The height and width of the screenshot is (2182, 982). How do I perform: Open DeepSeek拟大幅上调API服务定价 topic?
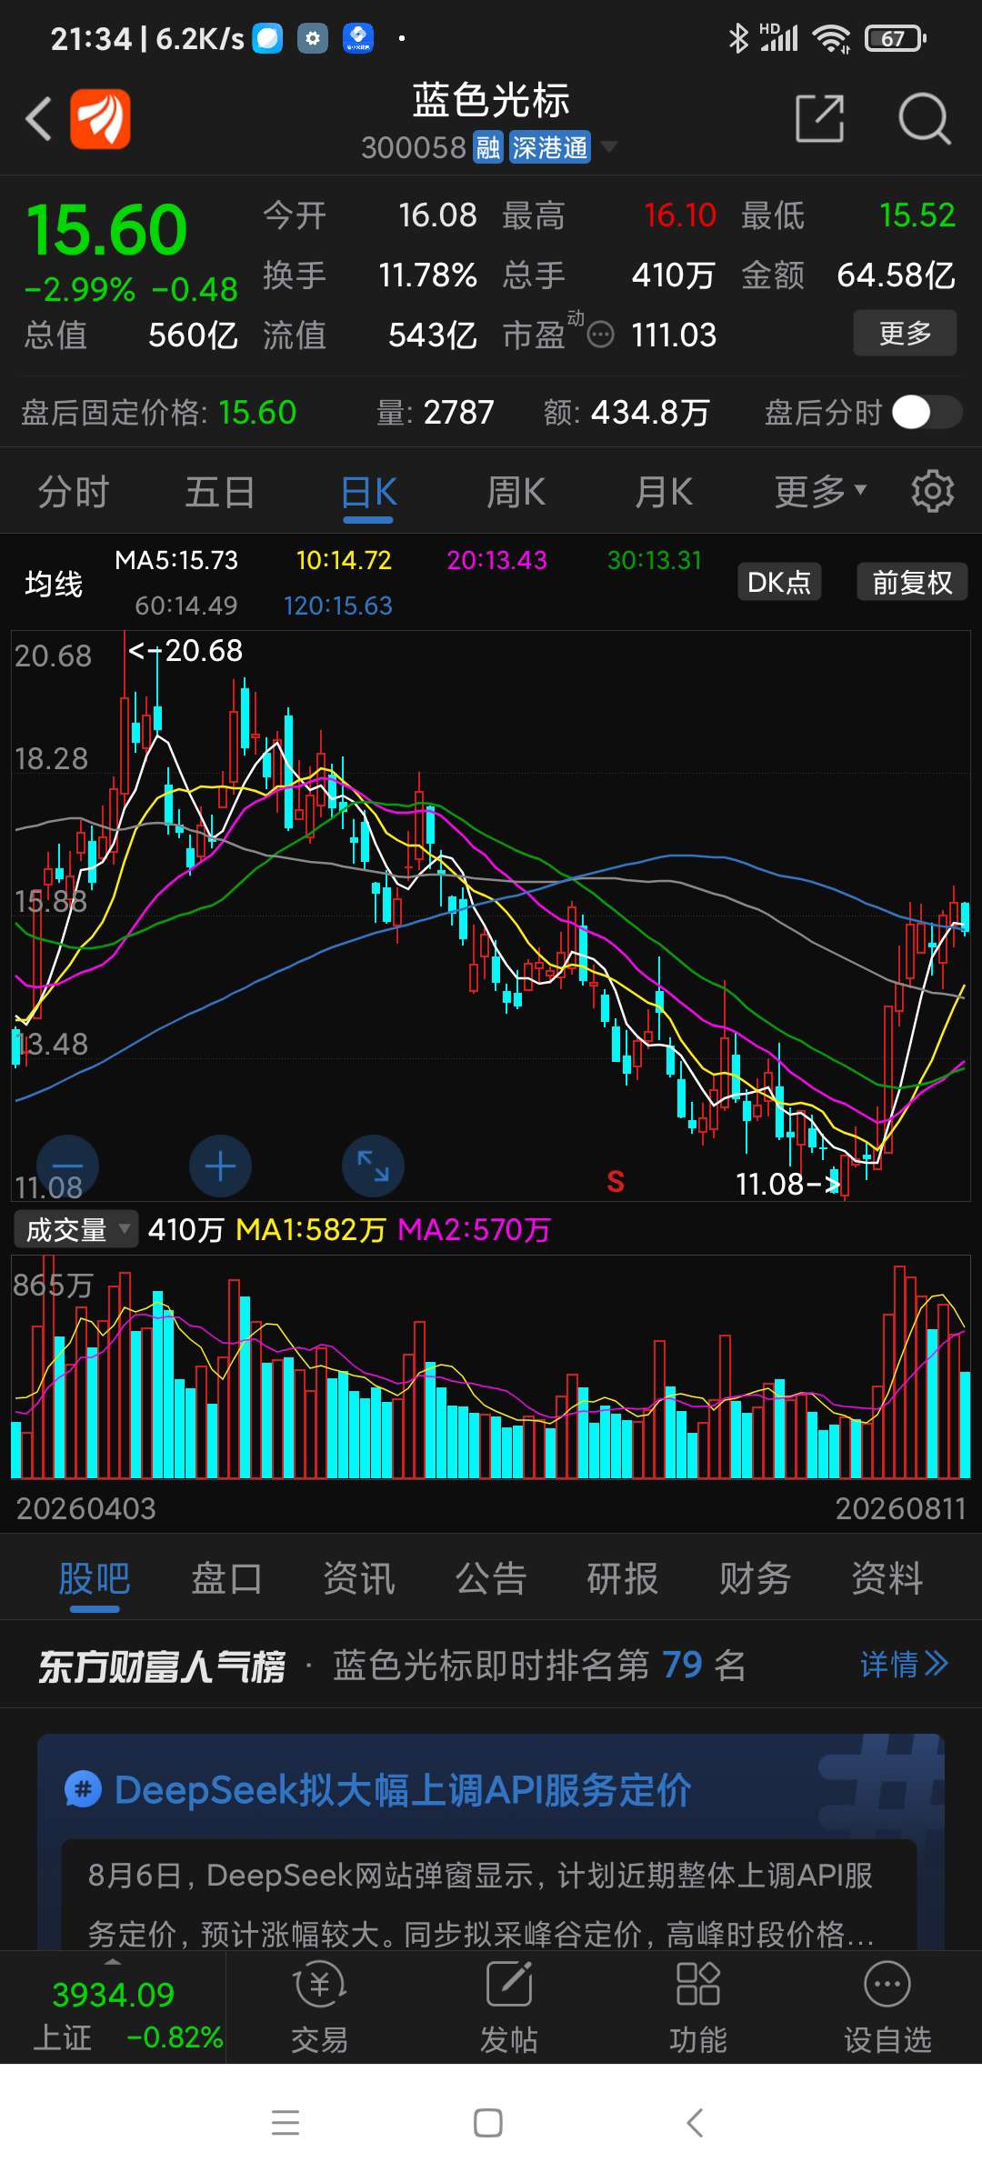[x=403, y=1790]
